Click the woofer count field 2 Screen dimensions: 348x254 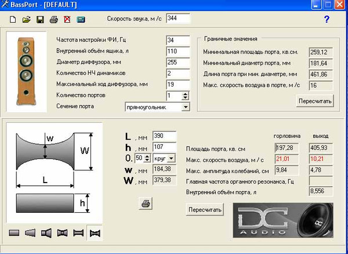[178, 74]
